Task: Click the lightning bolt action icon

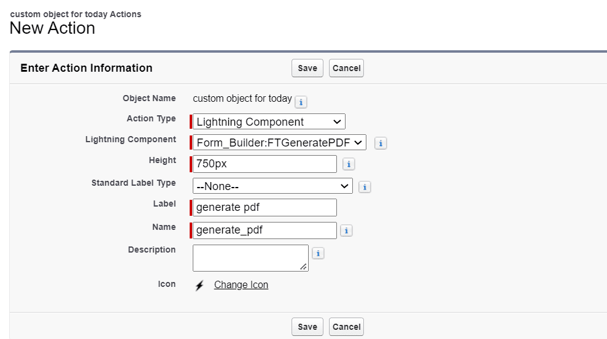Action: point(199,286)
